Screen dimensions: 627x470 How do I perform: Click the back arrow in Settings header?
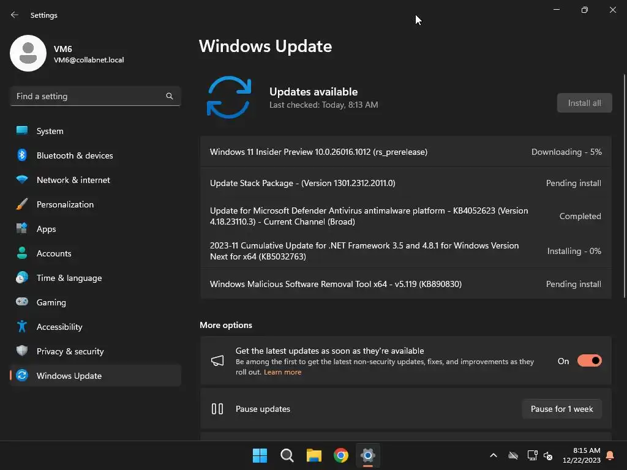[x=15, y=15]
